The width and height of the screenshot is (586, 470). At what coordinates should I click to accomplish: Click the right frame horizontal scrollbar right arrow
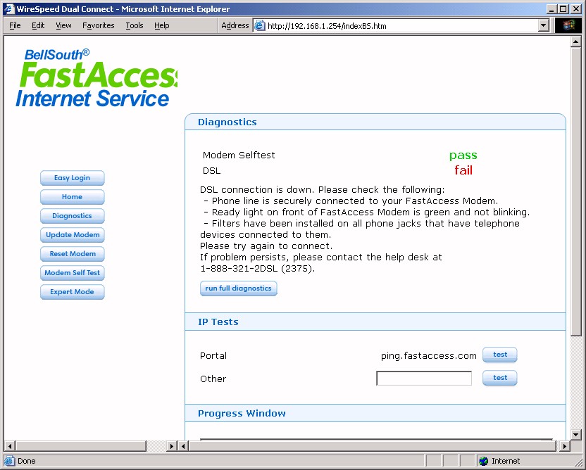click(x=565, y=446)
